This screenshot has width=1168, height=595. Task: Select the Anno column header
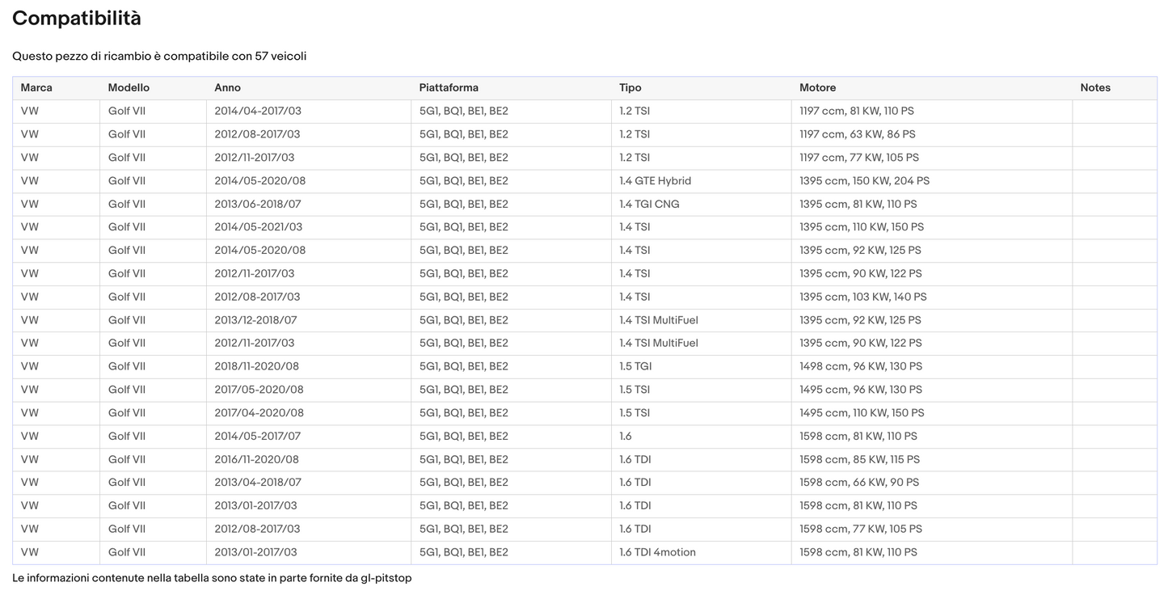[228, 87]
